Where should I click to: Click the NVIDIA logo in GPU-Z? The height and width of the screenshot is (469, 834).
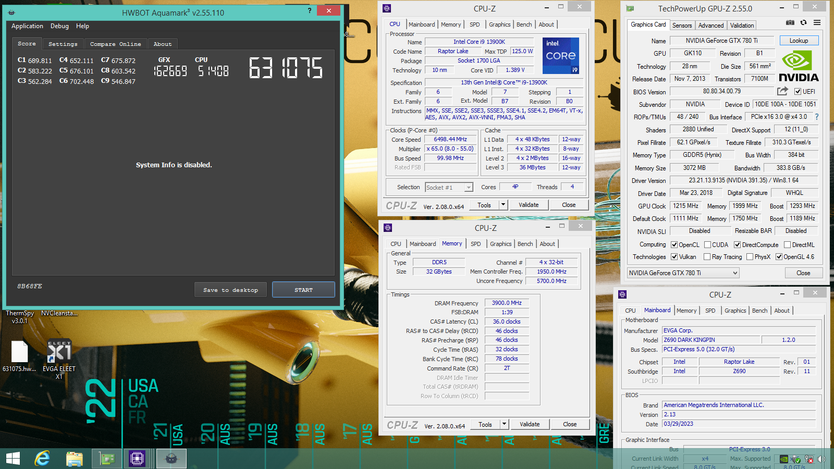pos(799,66)
